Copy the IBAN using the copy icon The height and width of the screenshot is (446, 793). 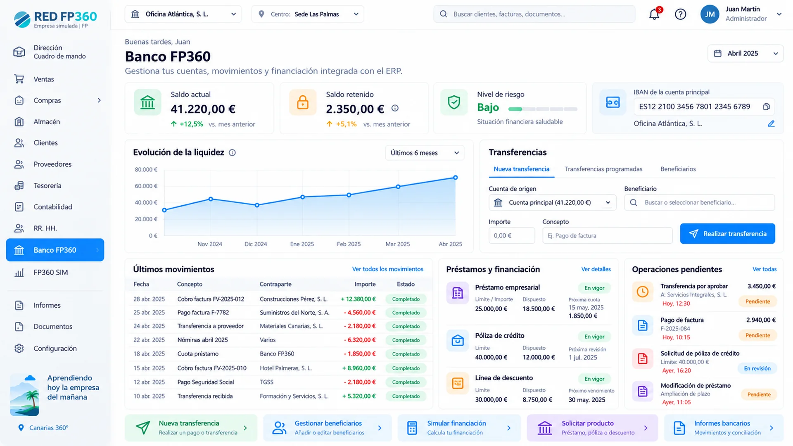coord(766,107)
